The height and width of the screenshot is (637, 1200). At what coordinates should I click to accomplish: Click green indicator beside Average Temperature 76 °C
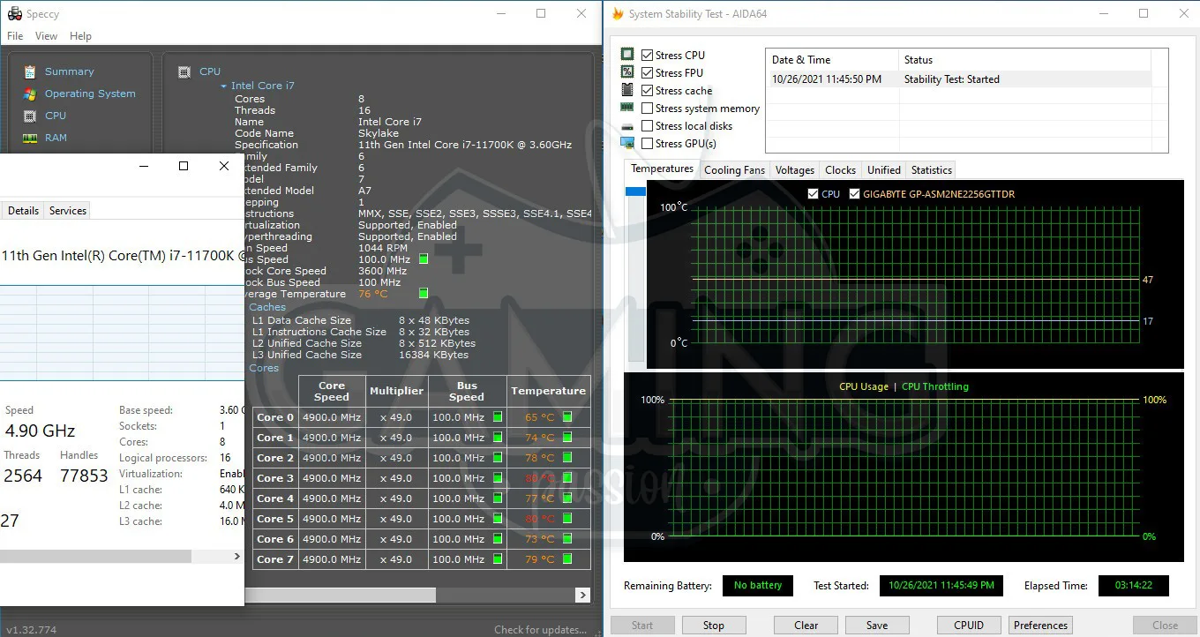click(424, 294)
